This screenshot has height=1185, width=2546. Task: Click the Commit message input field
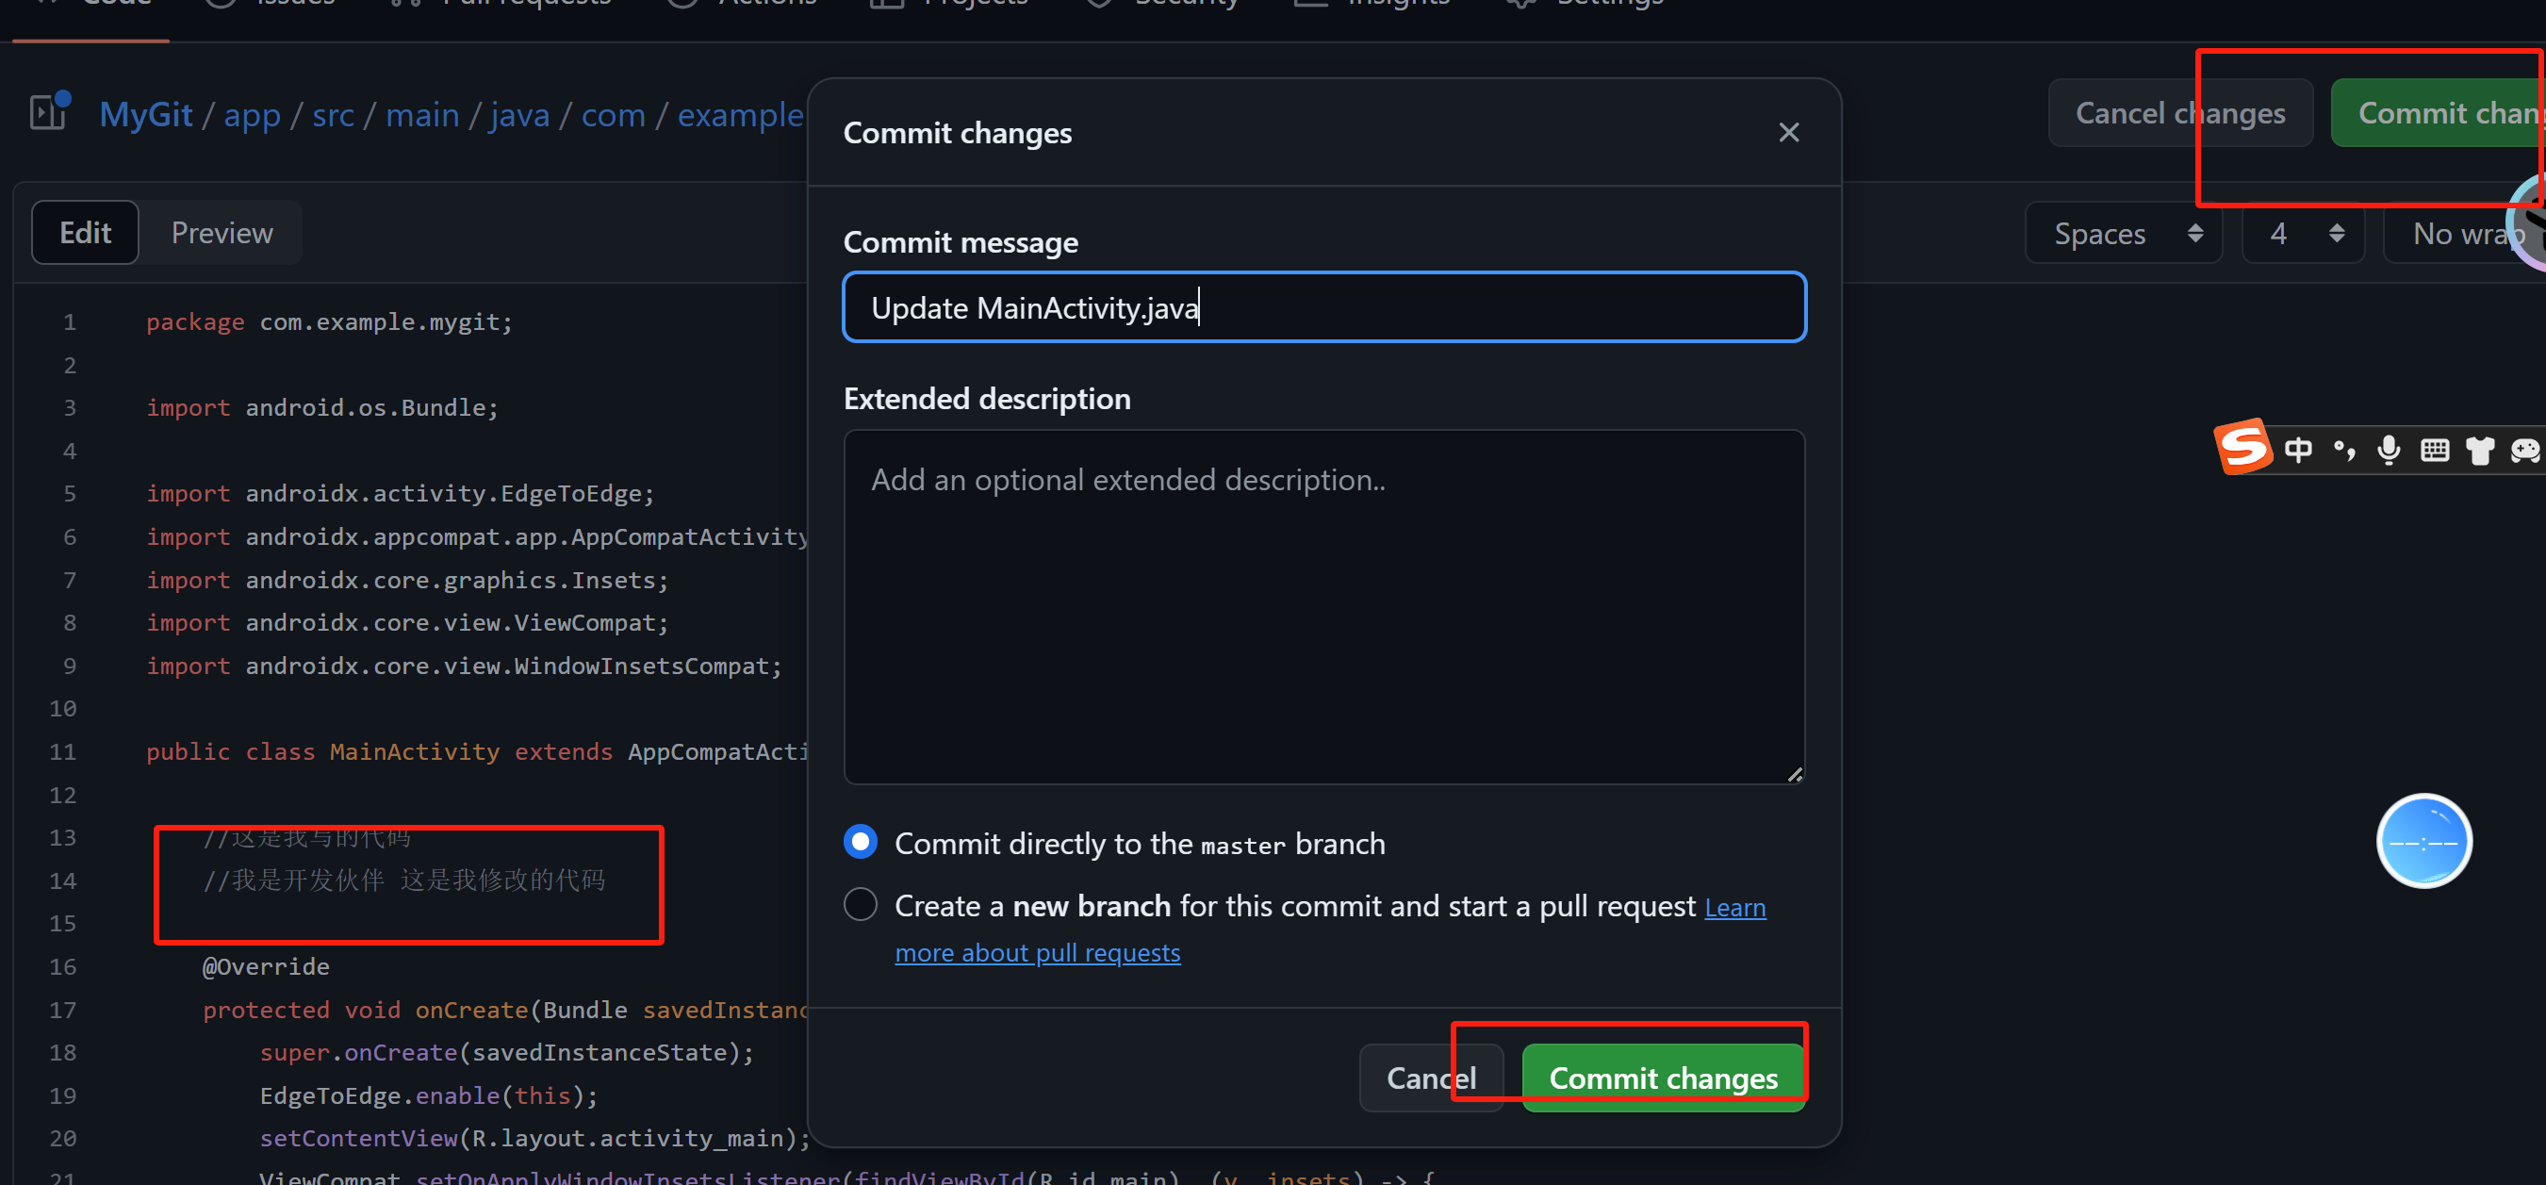(x=1323, y=307)
